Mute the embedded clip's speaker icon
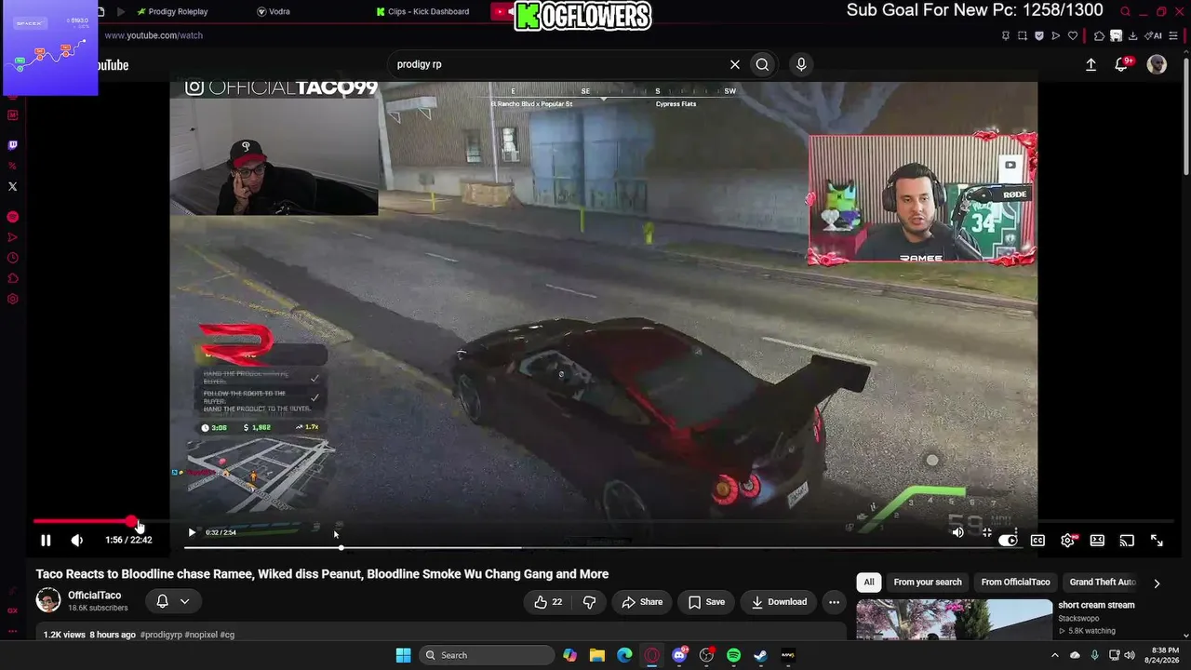The width and height of the screenshot is (1191, 670). click(x=957, y=532)
